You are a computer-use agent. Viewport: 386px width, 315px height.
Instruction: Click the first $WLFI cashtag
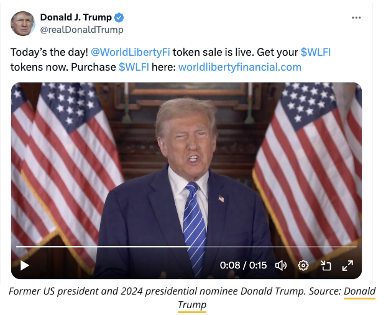[316, 52]
